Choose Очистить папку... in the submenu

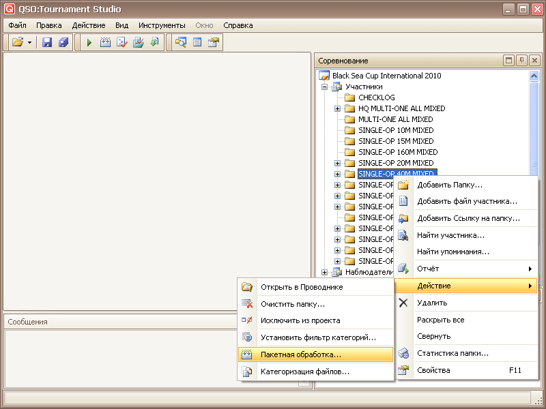[292, 304]
